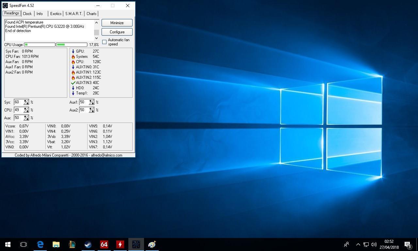Open League of Legends taskbar icon
Screen dimensions: 418x251
[72, 244]
